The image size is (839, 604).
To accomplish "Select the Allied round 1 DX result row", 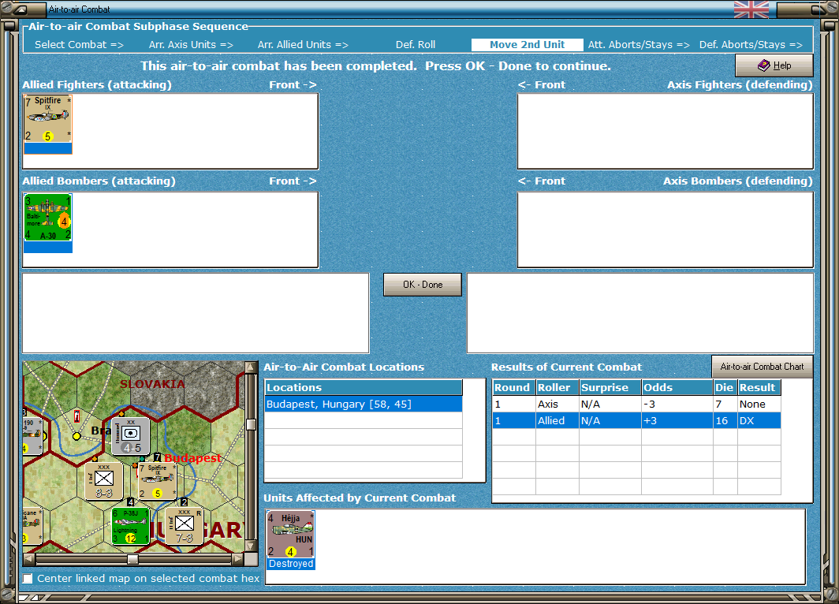I will click(x=636, y=420).
